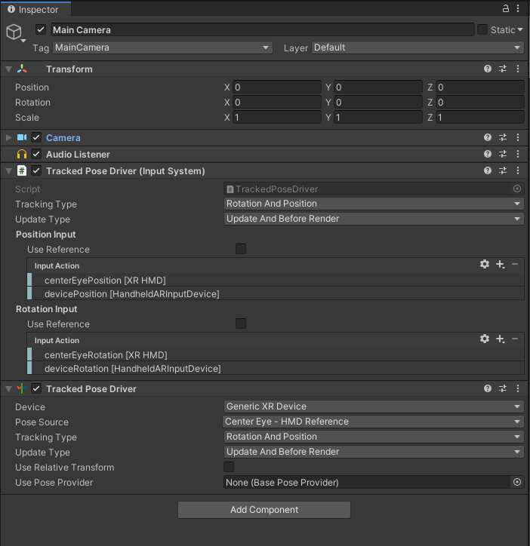Open Transform component help reference
The image size is (530, 546).
(488, 69)
